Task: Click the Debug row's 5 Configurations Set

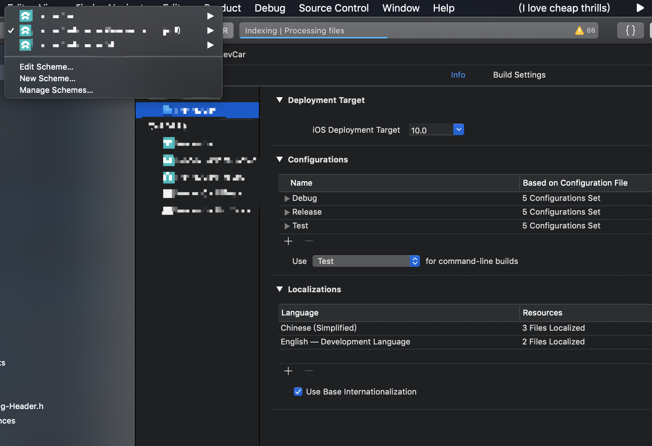Action: tap(561, 198)
